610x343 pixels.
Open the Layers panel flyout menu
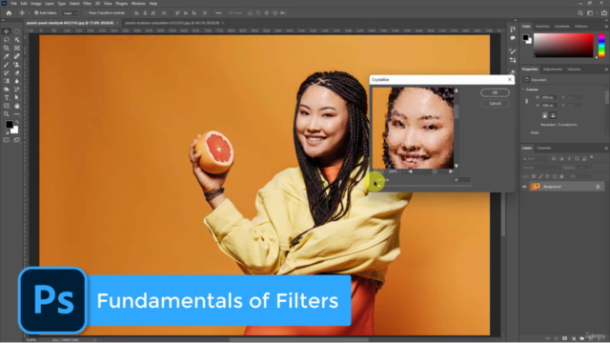coord(606,149)
